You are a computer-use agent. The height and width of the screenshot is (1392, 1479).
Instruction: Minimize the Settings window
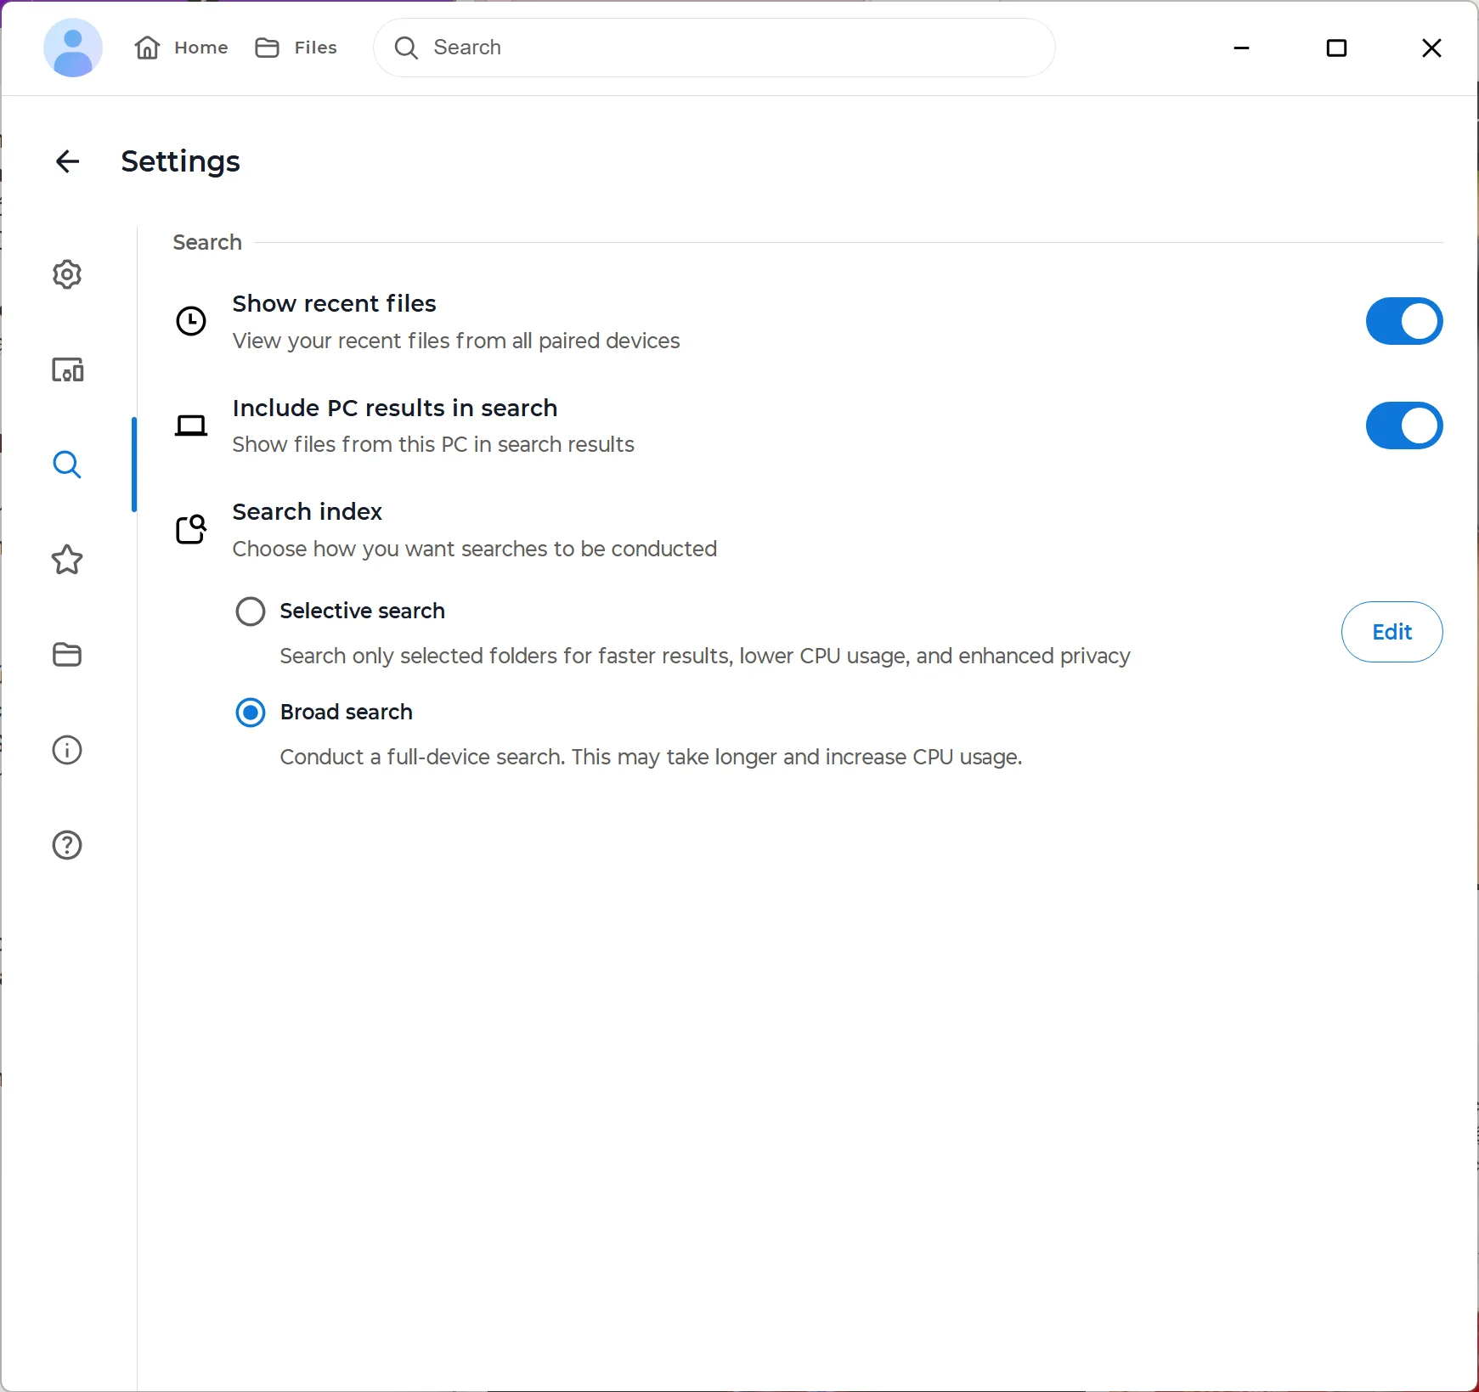click(x=1241, y=48)
